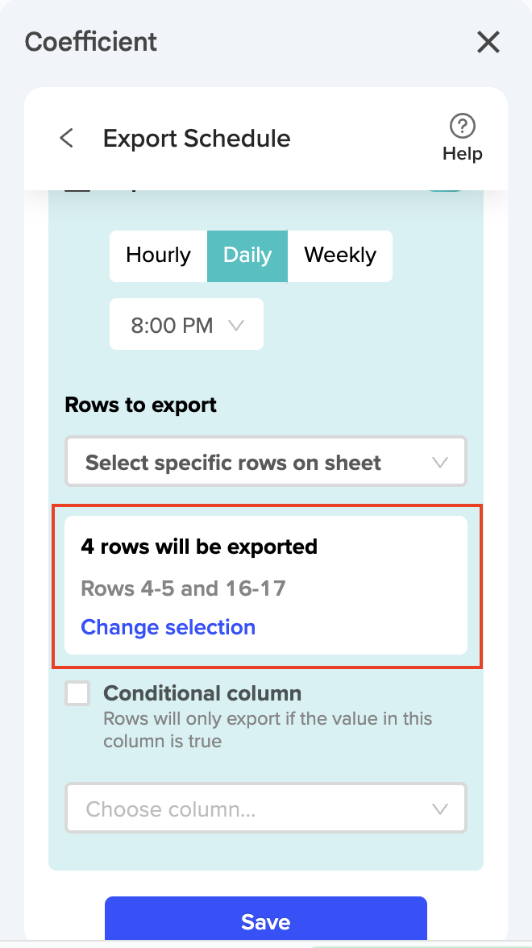Screen dimensions: 532x948
Task: Click the arrow in rows to export selector
Action: 439,463
